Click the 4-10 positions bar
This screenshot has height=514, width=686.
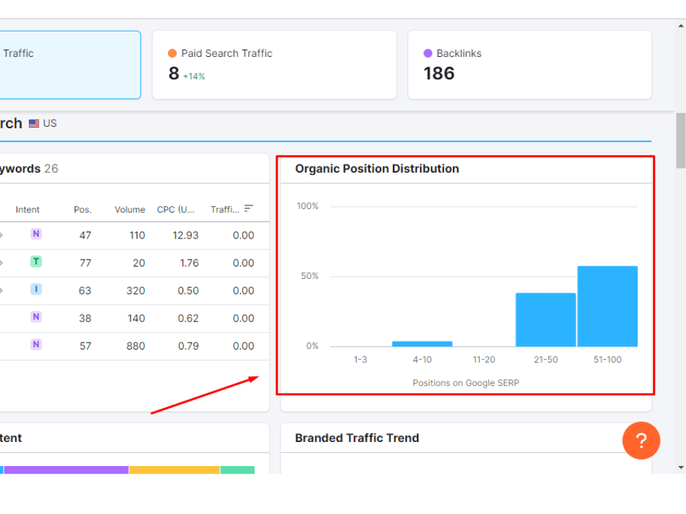422,344
